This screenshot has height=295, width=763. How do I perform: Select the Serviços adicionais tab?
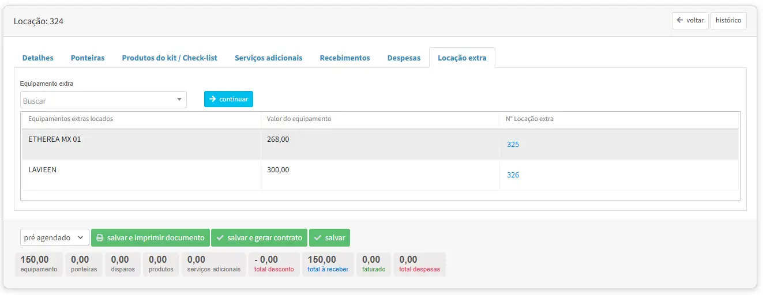(x=268, y=58)
